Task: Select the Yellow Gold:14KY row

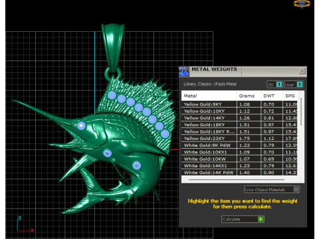Action: tap(239, 118)
